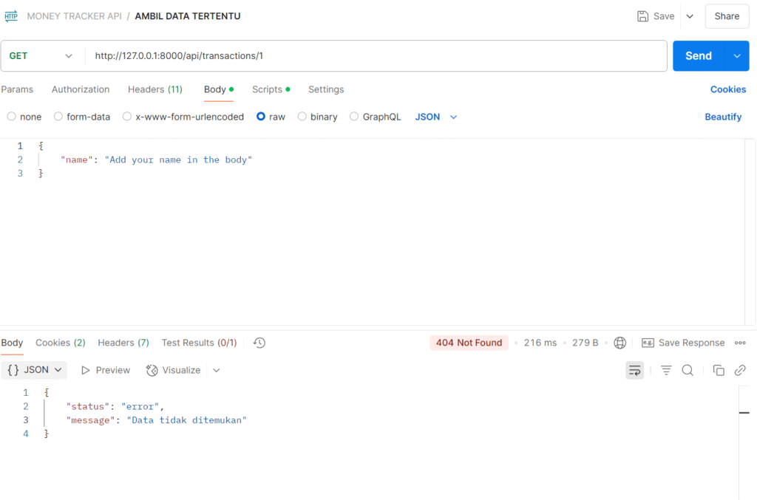This screenshot has width=757, height=500.
Task: Click the filter response icon
Action: [666, 371]
